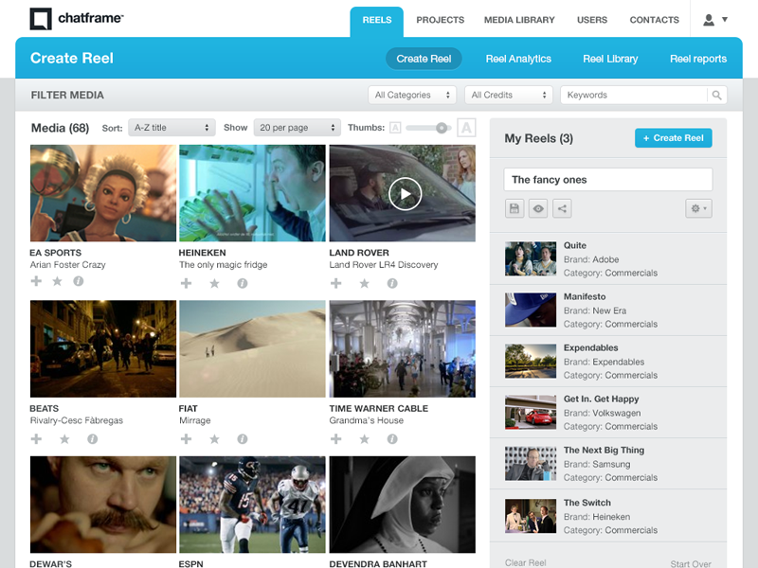Play the Land Rover video

pos(406,194)
